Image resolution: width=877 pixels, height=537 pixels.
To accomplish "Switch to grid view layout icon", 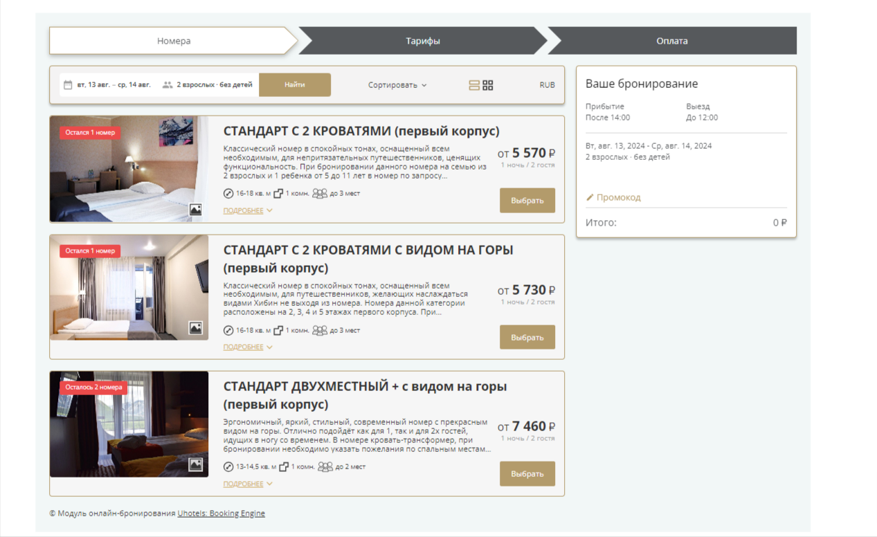I will coord(488,85).
